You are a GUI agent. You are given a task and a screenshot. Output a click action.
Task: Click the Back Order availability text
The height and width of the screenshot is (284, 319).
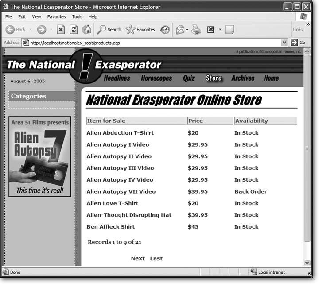(251, 192)
